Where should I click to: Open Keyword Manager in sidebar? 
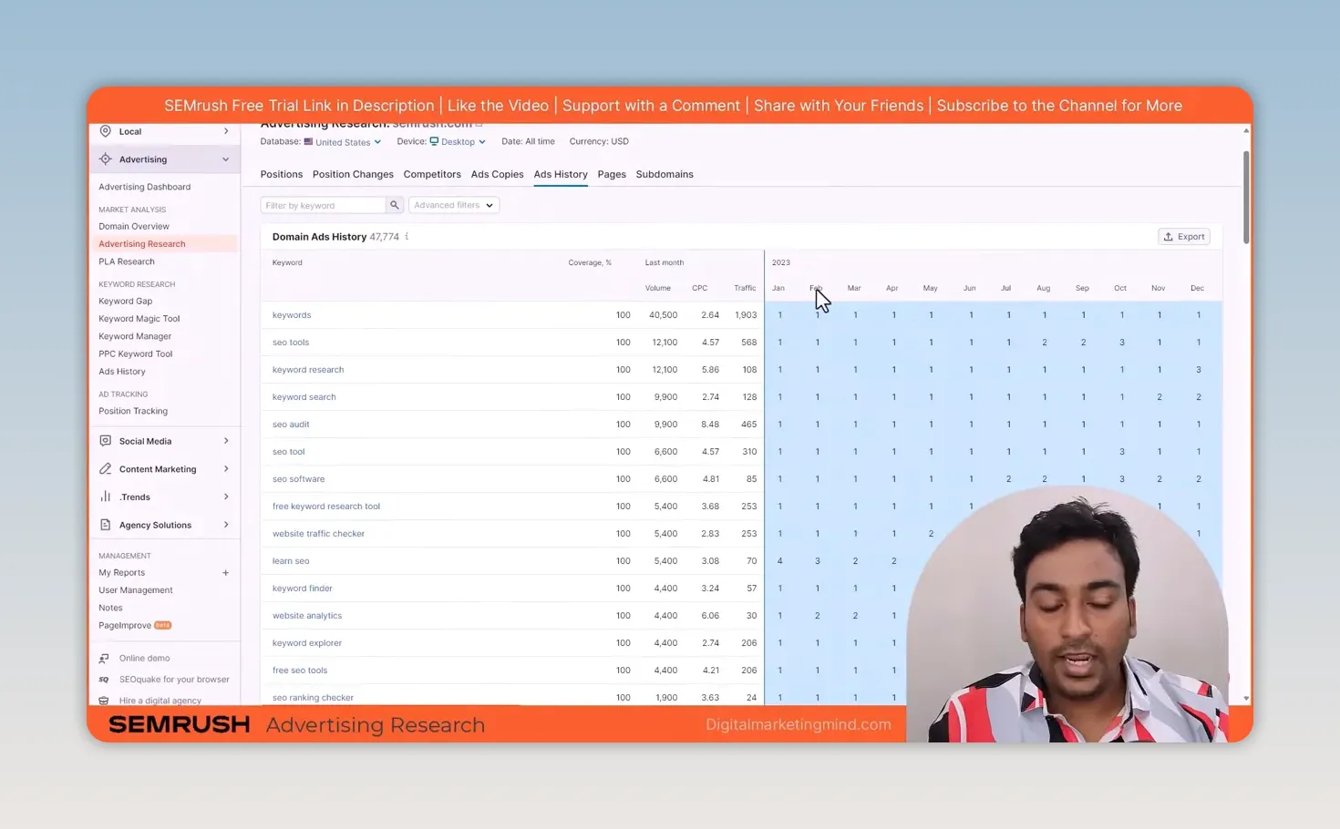point(135,336)
